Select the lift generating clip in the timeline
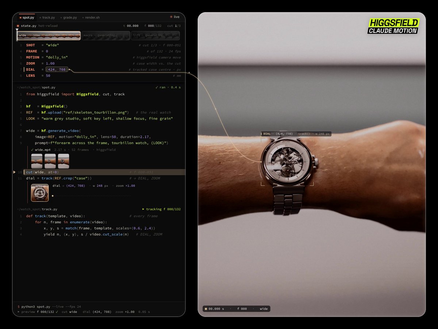Screen dimensions: 438x329 155,35
